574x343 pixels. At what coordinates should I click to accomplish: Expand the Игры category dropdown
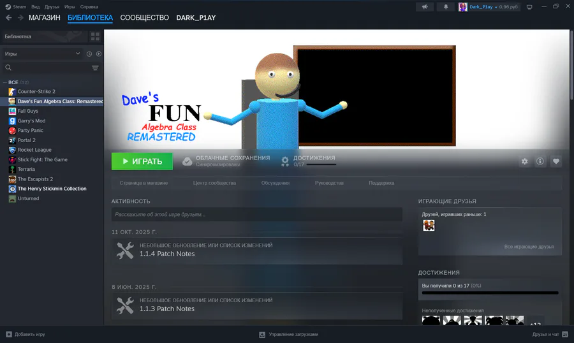(43, 54)
